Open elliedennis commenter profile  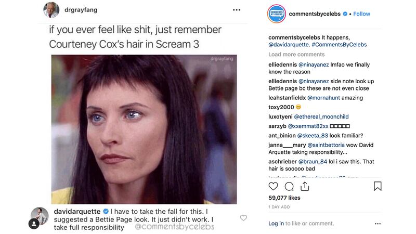282,64
